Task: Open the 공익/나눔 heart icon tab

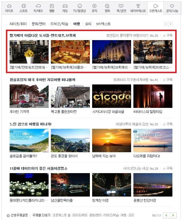Action: [172, 8]
